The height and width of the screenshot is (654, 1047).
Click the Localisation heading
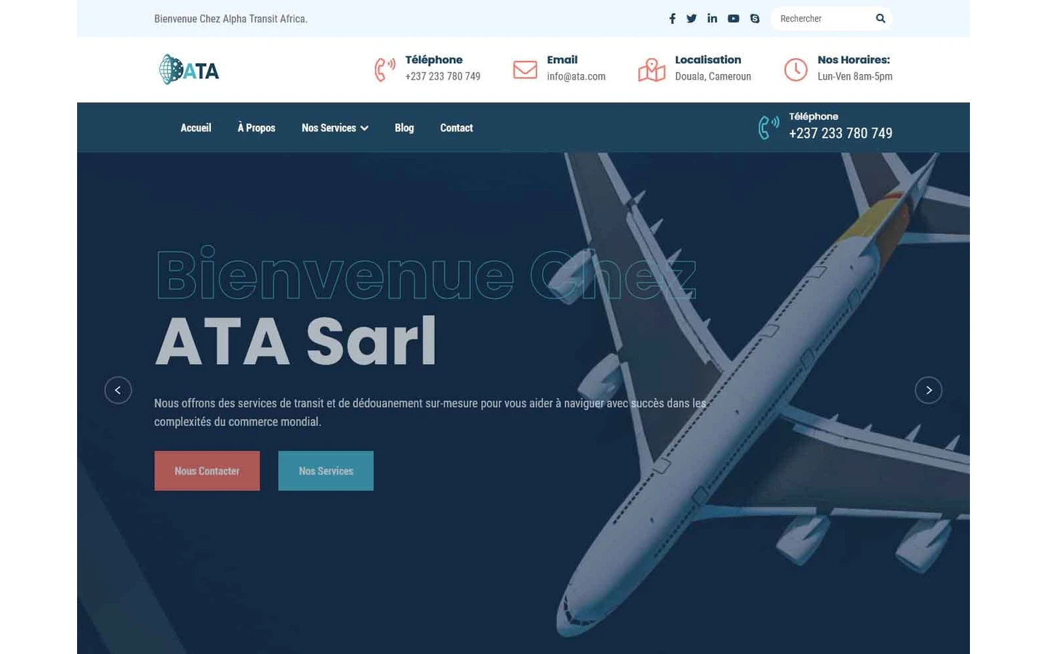(x=708, y=60)
